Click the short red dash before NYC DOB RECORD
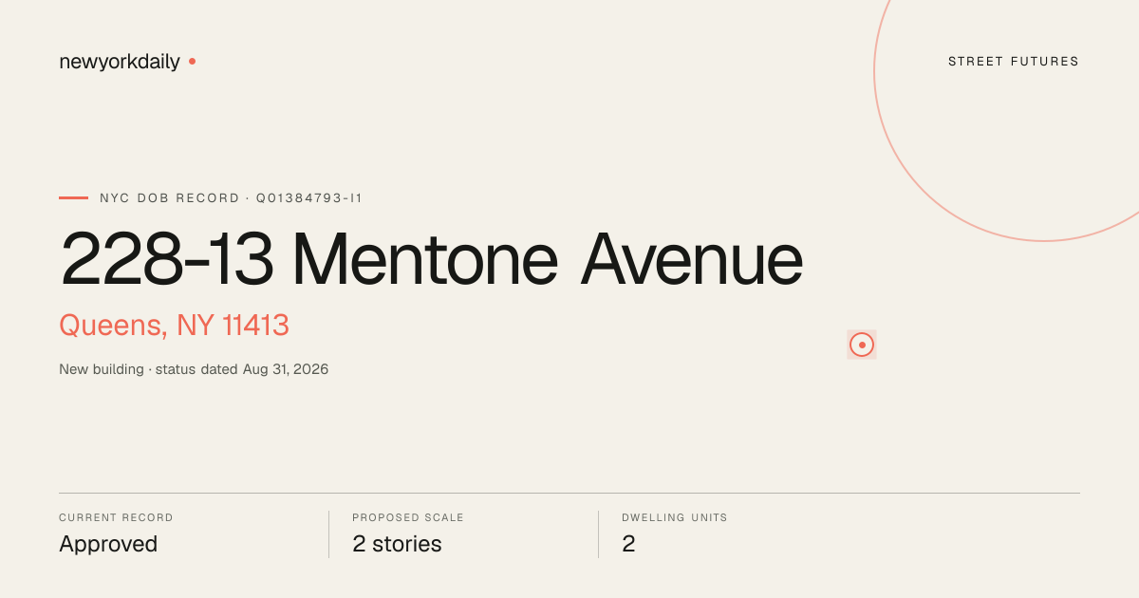Viewport: 1139px width, 598px height. tap(73, 198)
